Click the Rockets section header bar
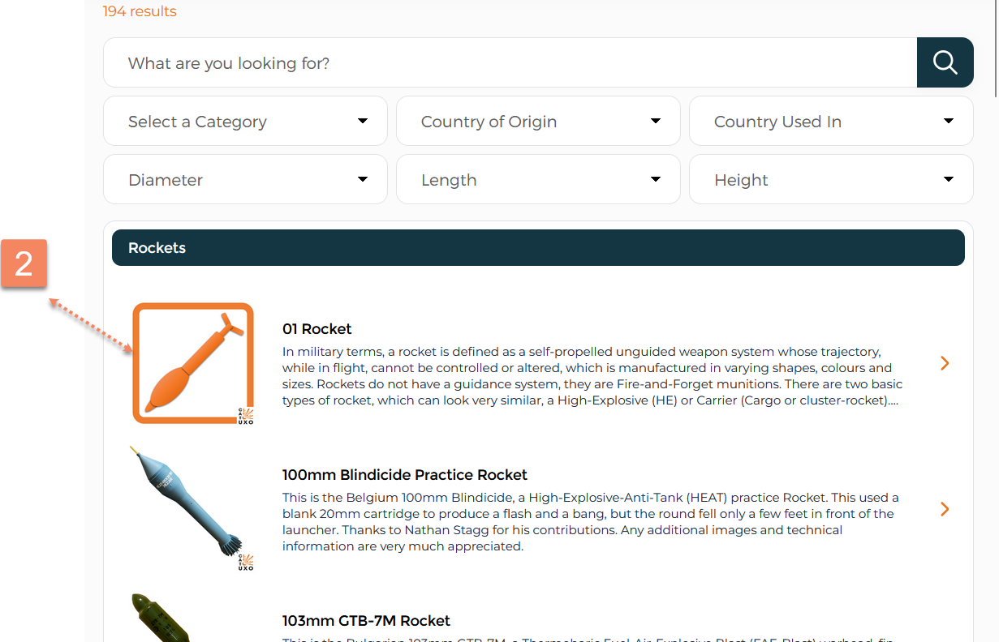Screen dimensions: 999x642 coord(538,248)
